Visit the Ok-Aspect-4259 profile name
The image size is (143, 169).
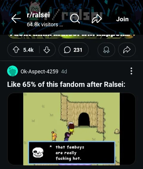(39, 71)
